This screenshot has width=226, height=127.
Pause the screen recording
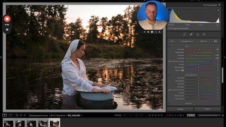pos(7,30)
